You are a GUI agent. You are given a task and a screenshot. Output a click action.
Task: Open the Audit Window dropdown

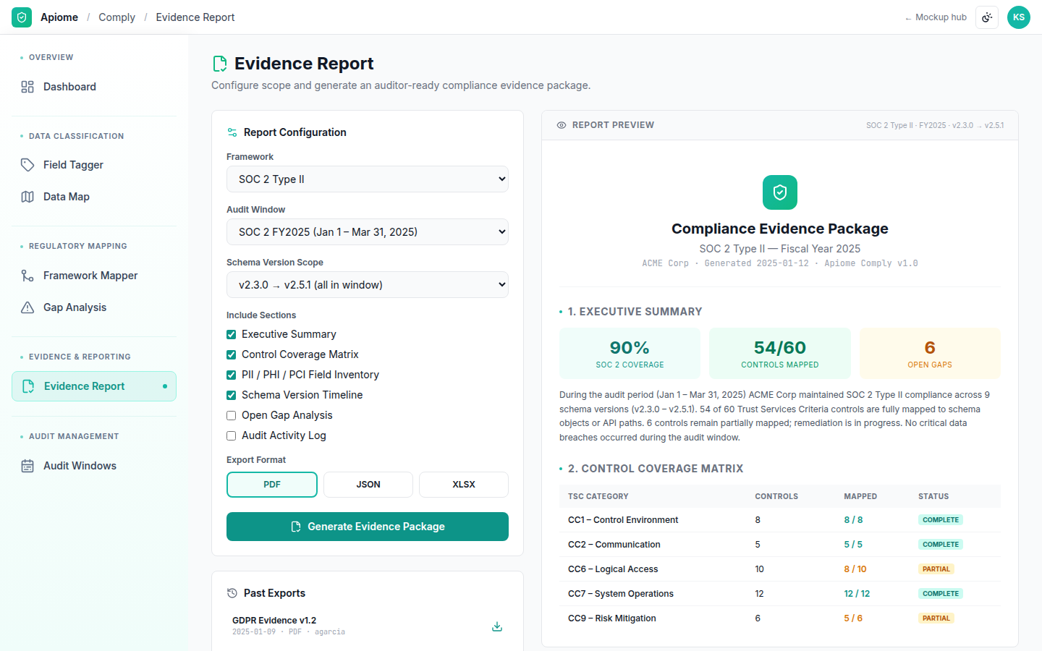click(x=368, y=232)
